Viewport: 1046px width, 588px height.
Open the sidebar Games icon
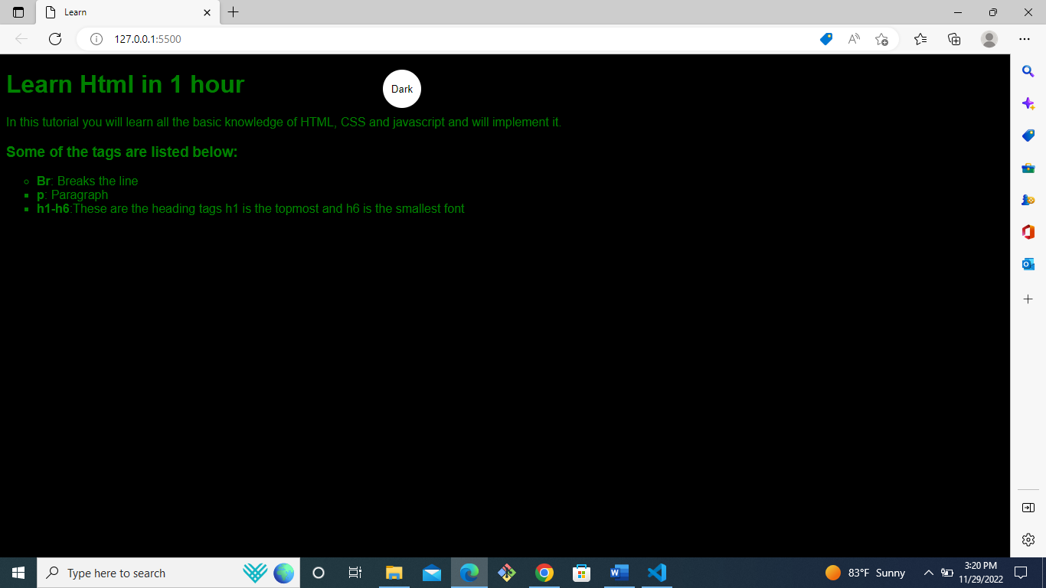point(1028,200)
